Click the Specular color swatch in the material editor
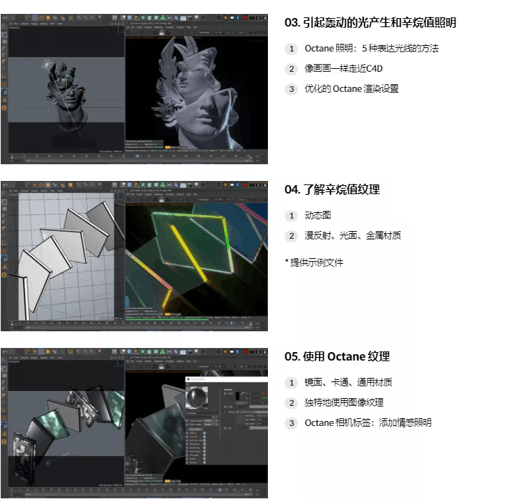 point(238,397)
